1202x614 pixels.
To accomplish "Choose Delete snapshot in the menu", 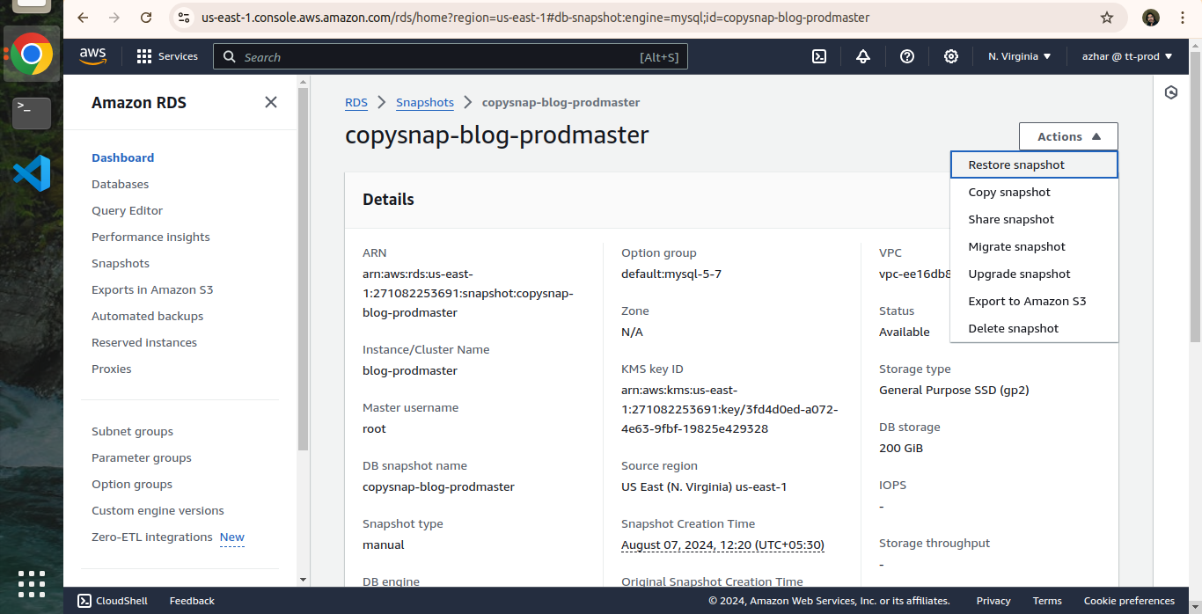I will 1013,328.
